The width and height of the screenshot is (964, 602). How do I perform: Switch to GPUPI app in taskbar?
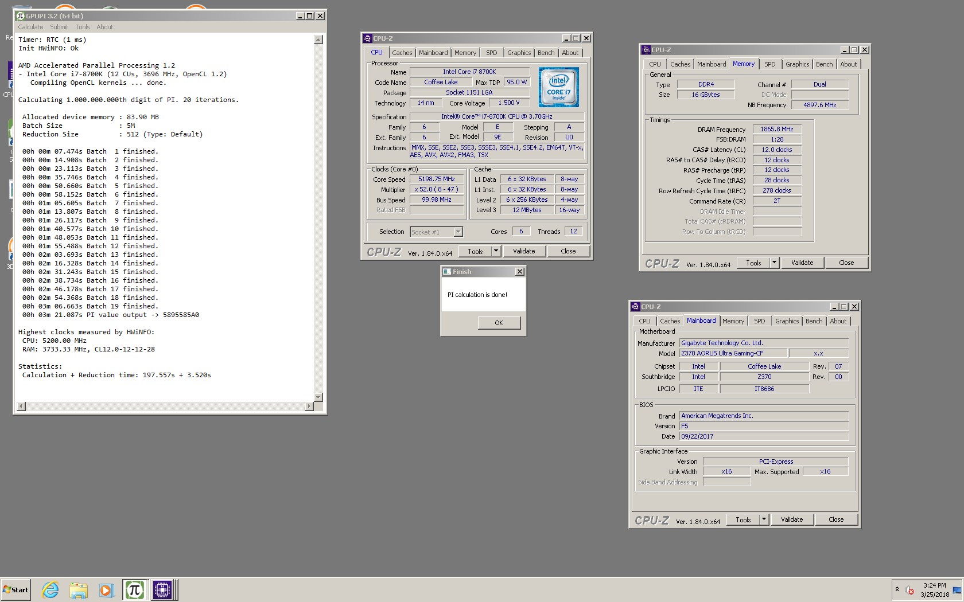(x=134, y=589)
